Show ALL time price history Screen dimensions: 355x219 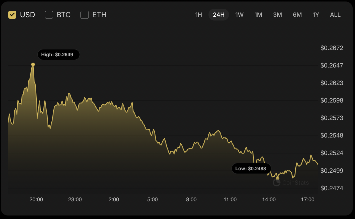click(x=335, y=15)
